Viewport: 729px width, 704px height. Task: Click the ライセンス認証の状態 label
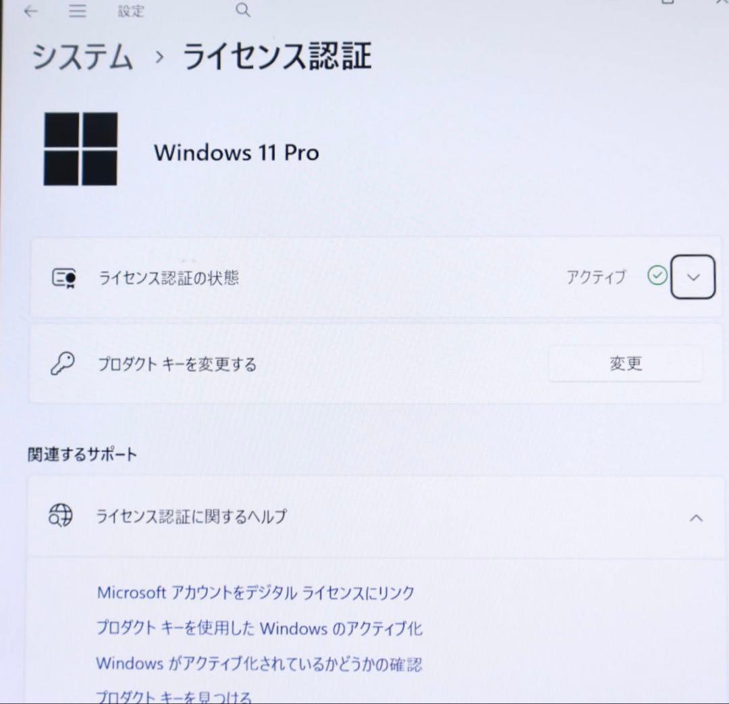pyautogui.click(x=168, y=278)
